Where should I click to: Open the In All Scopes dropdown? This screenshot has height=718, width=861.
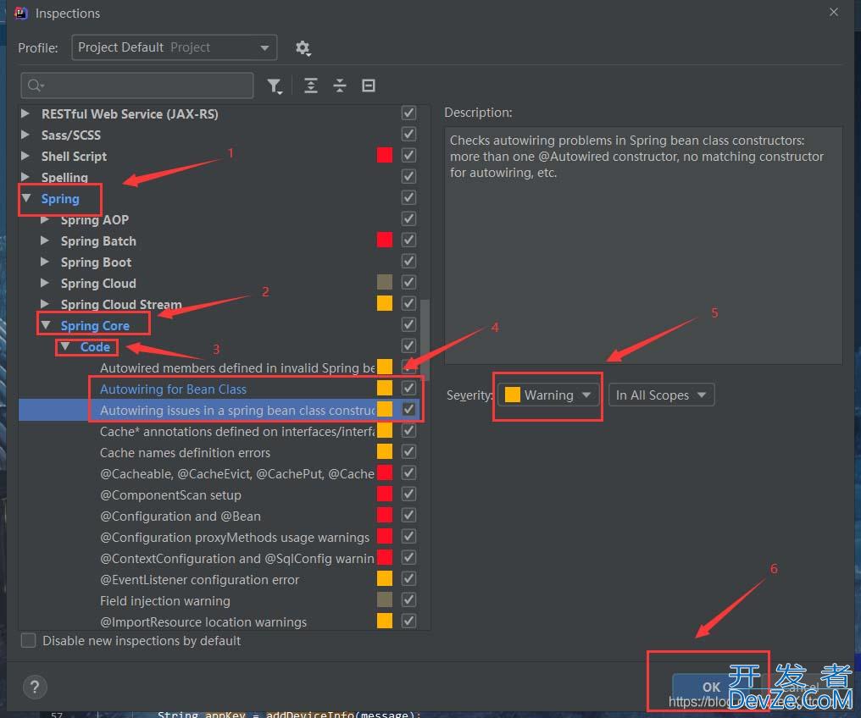(661, 395)
